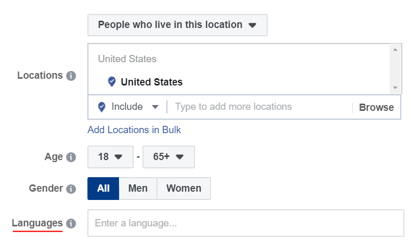Click the 'Type to add more locations' field

[260, 107]
